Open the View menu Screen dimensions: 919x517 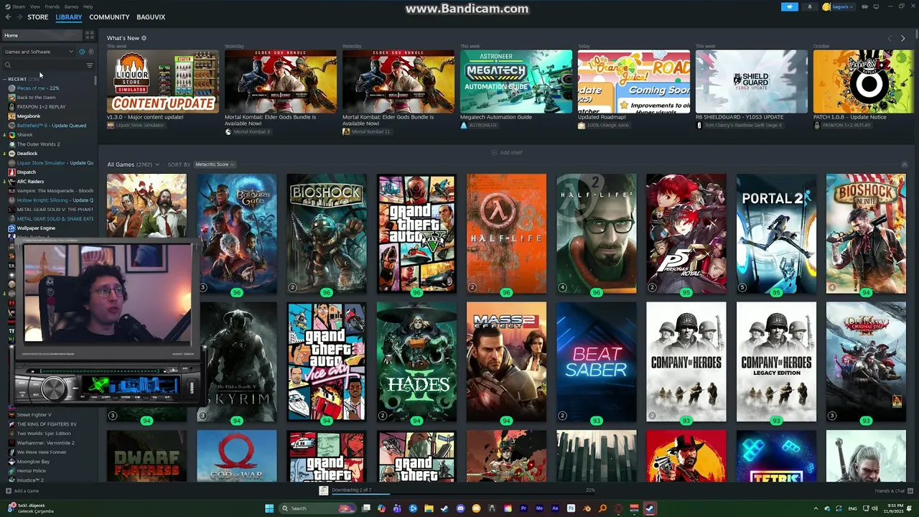point(35,6)
